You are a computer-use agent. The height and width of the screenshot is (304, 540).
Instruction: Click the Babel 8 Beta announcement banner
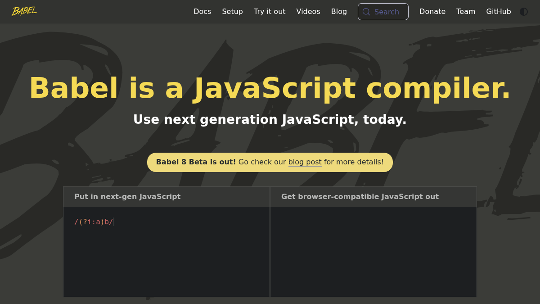270,162
